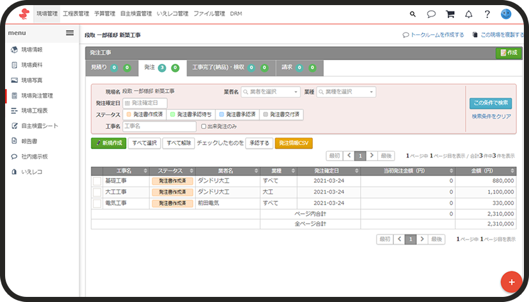
Task: Open DRM top menu
Action: coord(236,14)
